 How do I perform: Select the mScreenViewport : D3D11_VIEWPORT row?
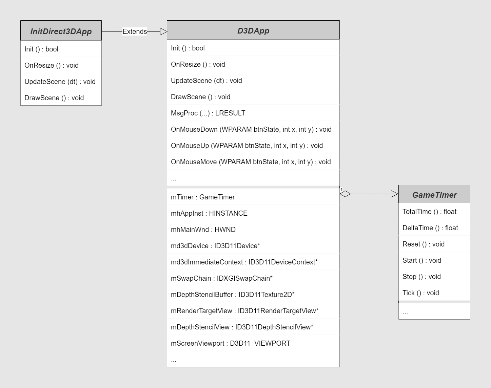click(253, 343)
